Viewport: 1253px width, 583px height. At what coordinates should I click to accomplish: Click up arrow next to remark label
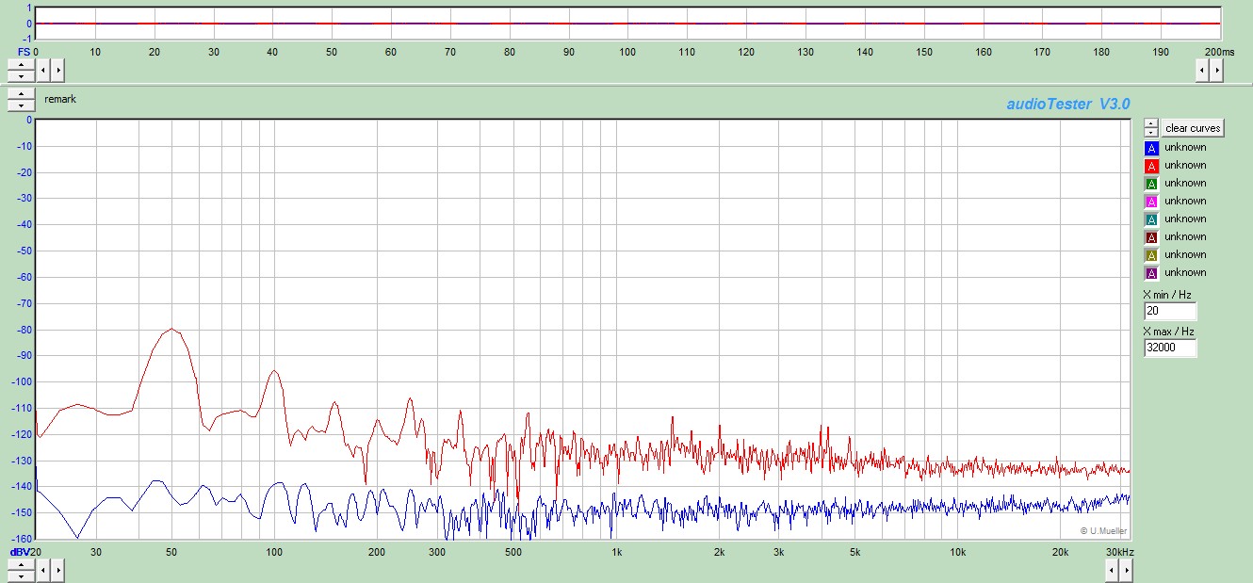[21, 94]
